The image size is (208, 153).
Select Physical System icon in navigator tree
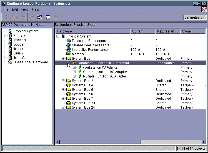pos(10,31)
